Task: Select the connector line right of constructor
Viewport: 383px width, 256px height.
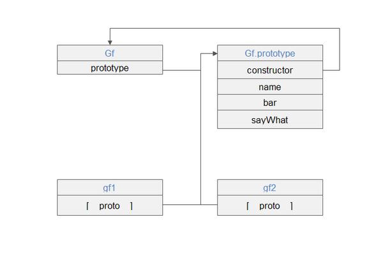Action: click(331, 70)
